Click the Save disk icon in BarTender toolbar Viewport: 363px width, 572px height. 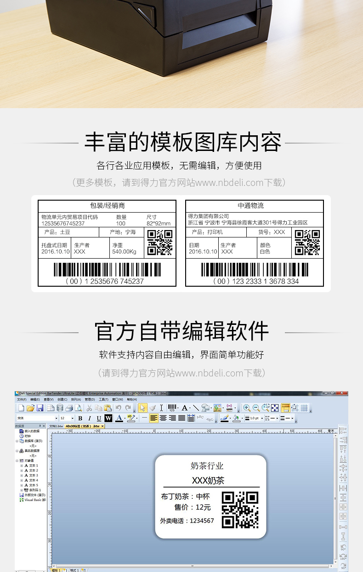(x=40, y=408)
